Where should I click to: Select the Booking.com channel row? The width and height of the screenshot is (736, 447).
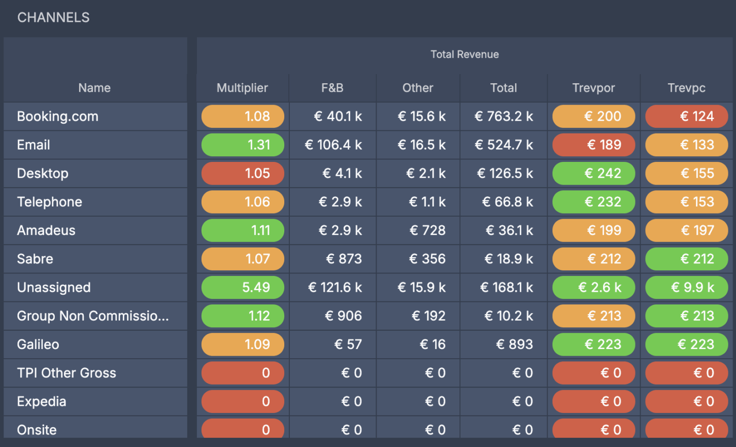click(58, 116)
